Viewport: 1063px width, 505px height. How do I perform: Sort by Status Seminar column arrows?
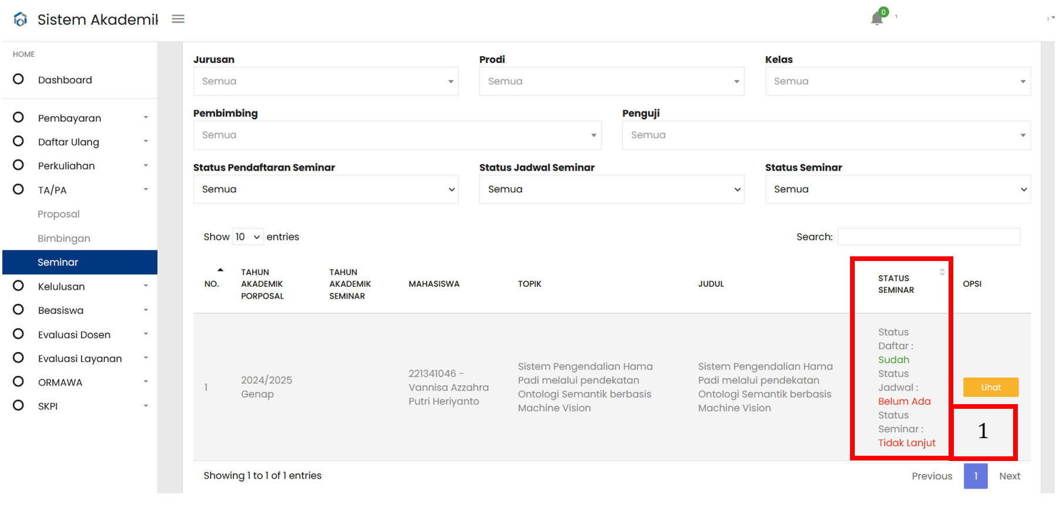click(x=942, y=272)
